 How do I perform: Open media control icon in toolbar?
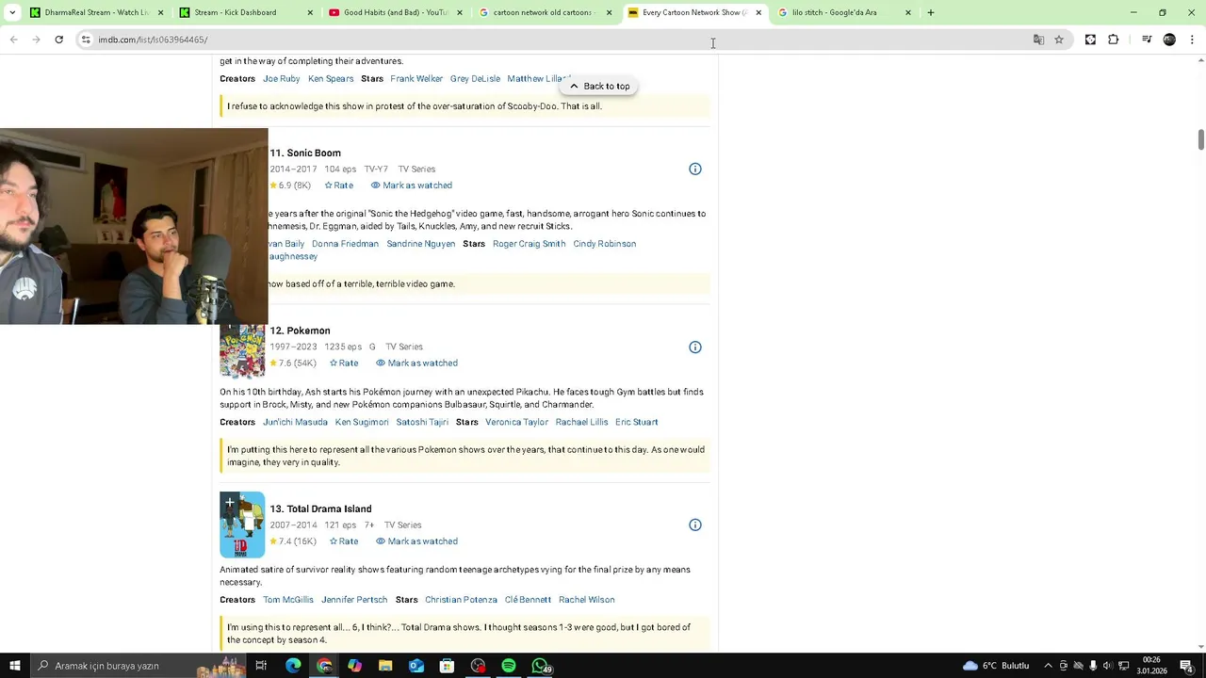[x=1147, y=40]
